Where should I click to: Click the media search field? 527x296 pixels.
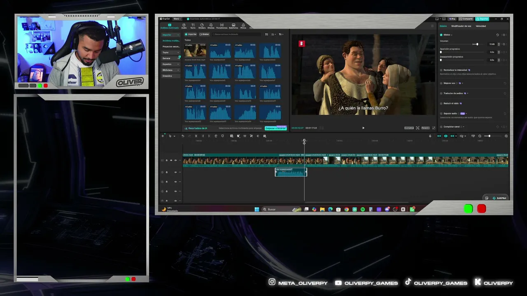237,35
